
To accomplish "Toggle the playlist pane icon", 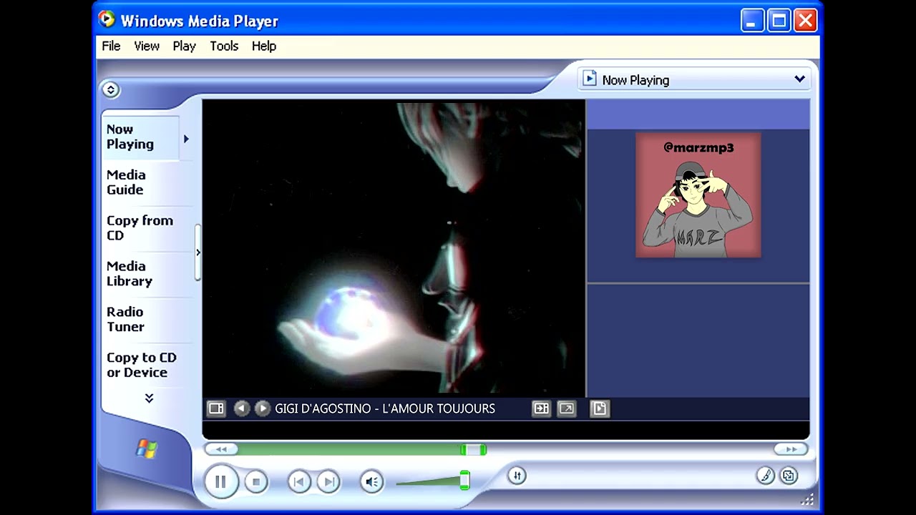I will (599, 408).
